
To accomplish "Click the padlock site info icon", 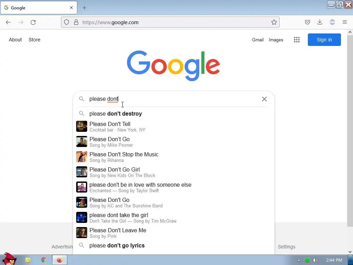I will [x=76, y=22].
